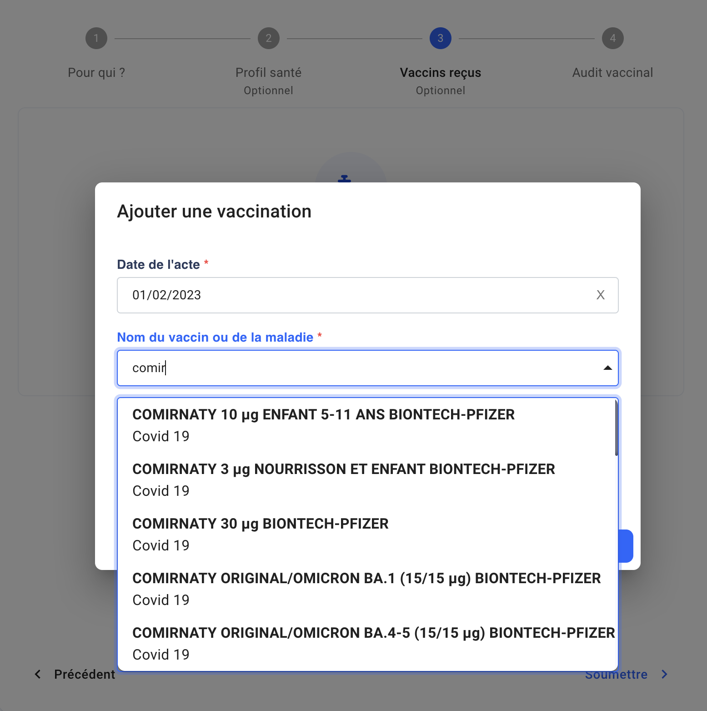Go to step 2 circle Profil santé
Image resolution: width=707 pixels, height=711 pixels.
[269, 38]
